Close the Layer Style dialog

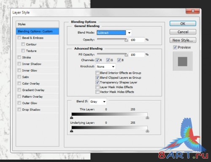click(x=193, y=11)
